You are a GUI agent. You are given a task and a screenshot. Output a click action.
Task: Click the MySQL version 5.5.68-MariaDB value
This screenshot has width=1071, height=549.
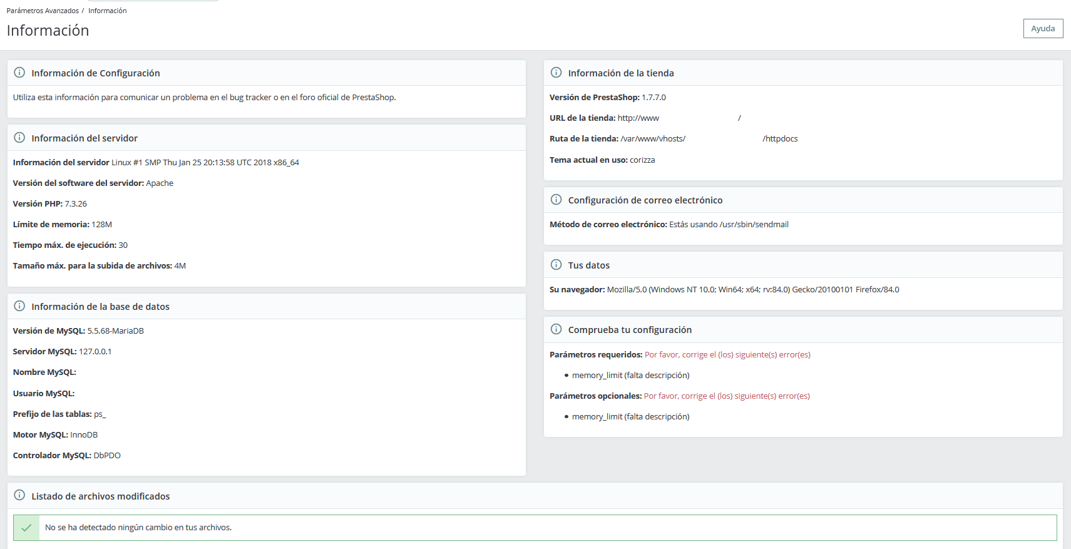[x=115, y=331]
